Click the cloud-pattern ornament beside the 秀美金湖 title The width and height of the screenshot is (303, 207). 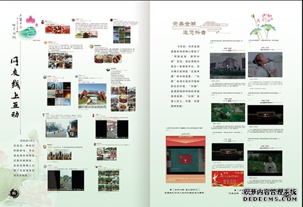point(213,25)
